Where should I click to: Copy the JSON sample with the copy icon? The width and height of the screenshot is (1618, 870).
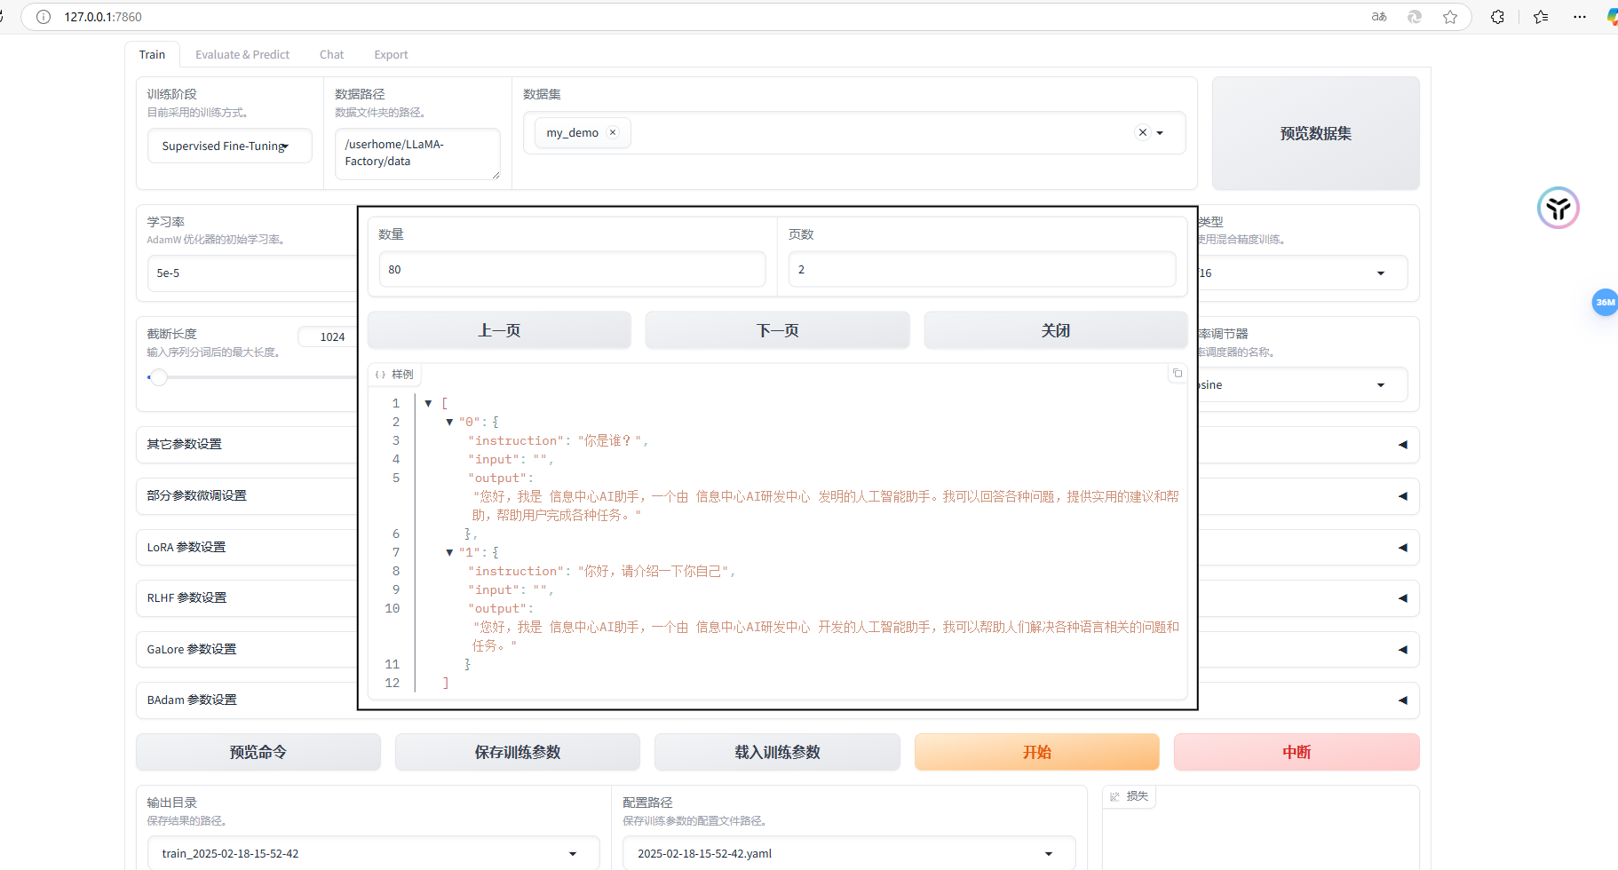1177,374
